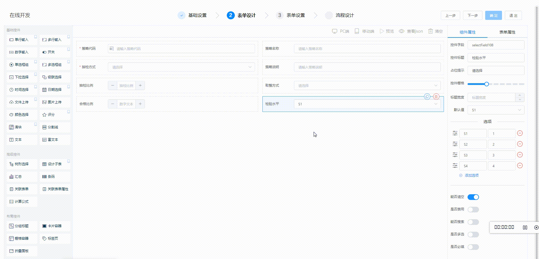The height and width of the screenshot is (259, 539).
Task: Switch to the 表单属性 tab
Action: click(507, 32)
